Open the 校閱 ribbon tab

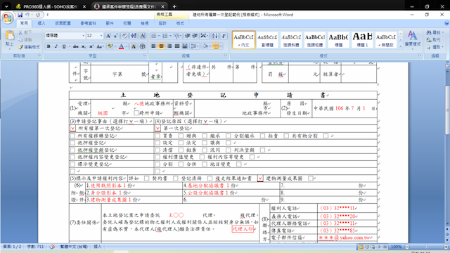[x=127, y=23]
